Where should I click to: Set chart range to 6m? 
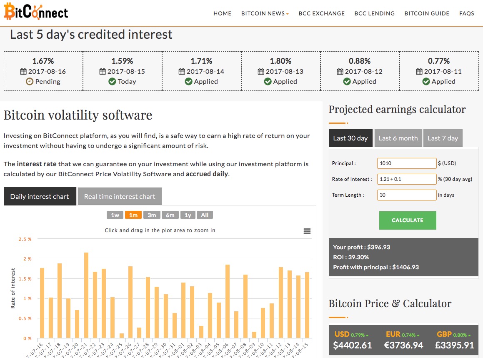point(170,215)
